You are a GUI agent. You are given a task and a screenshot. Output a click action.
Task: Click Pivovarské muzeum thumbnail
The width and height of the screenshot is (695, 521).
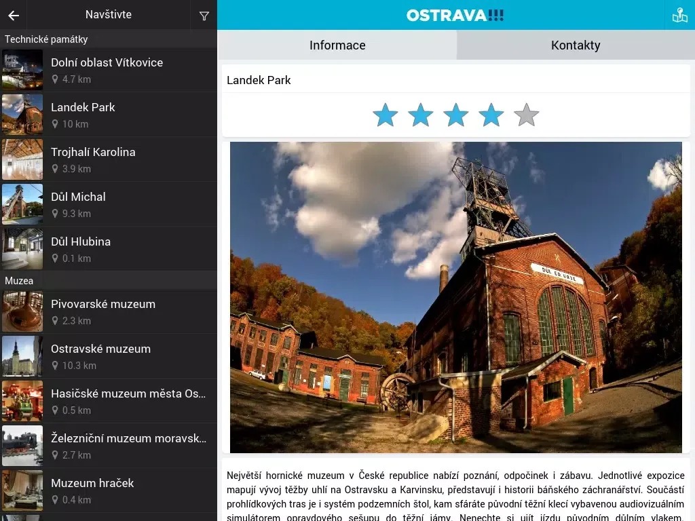pyautogui.click(x=22, y=311)
